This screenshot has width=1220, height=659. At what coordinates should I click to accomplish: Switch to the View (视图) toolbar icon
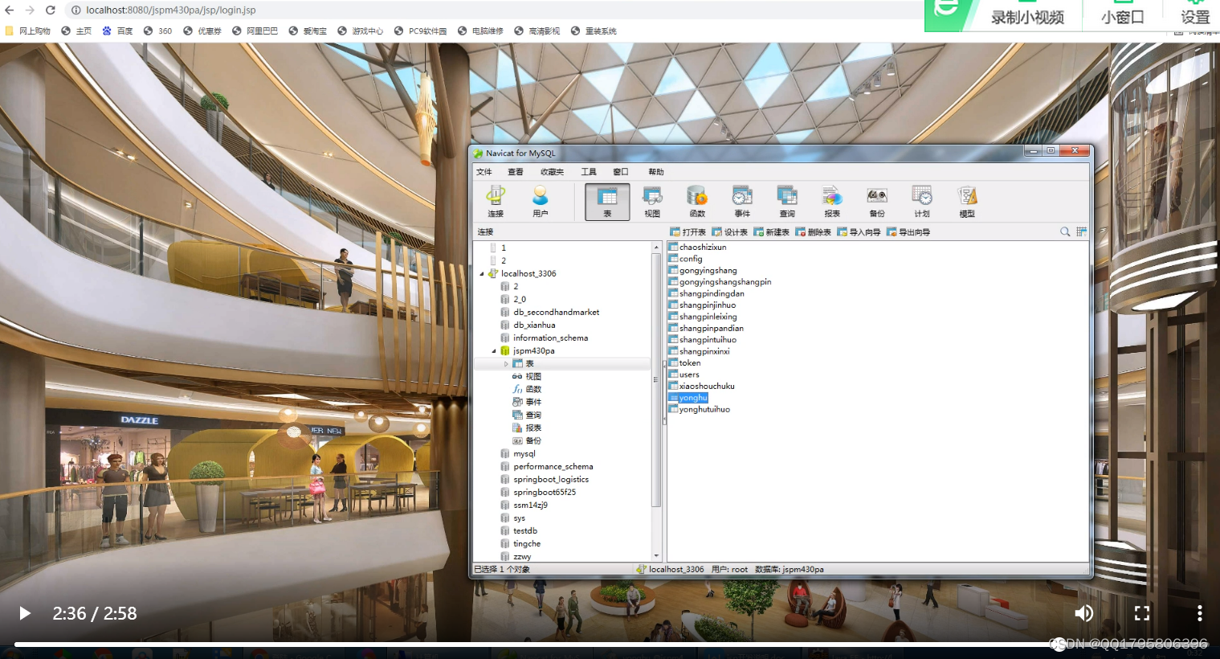click(652, 201)
